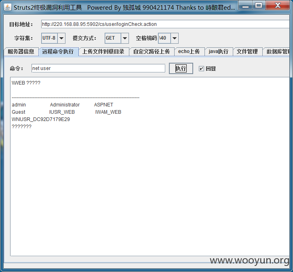This screenshot has height=272, width=293.
Task: Click the Java icon in the title bar
Action: click(x=7, y=7)
